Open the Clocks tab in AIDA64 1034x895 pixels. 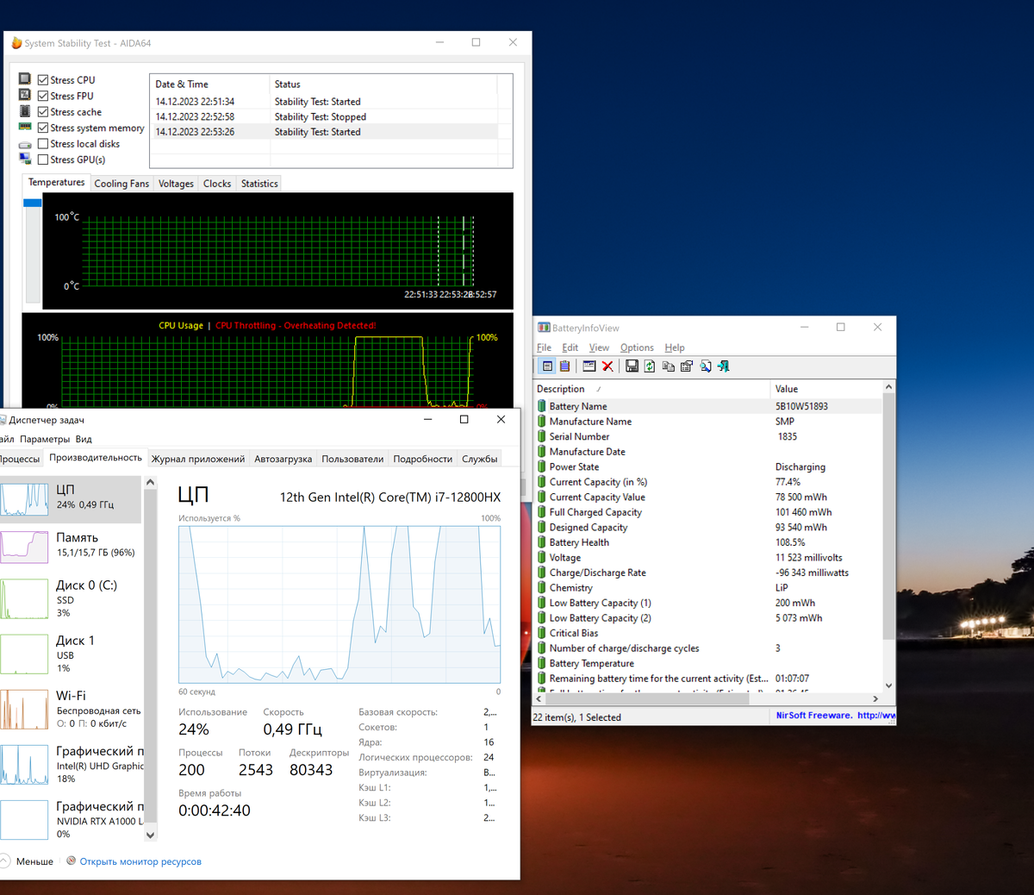point(217,184)
